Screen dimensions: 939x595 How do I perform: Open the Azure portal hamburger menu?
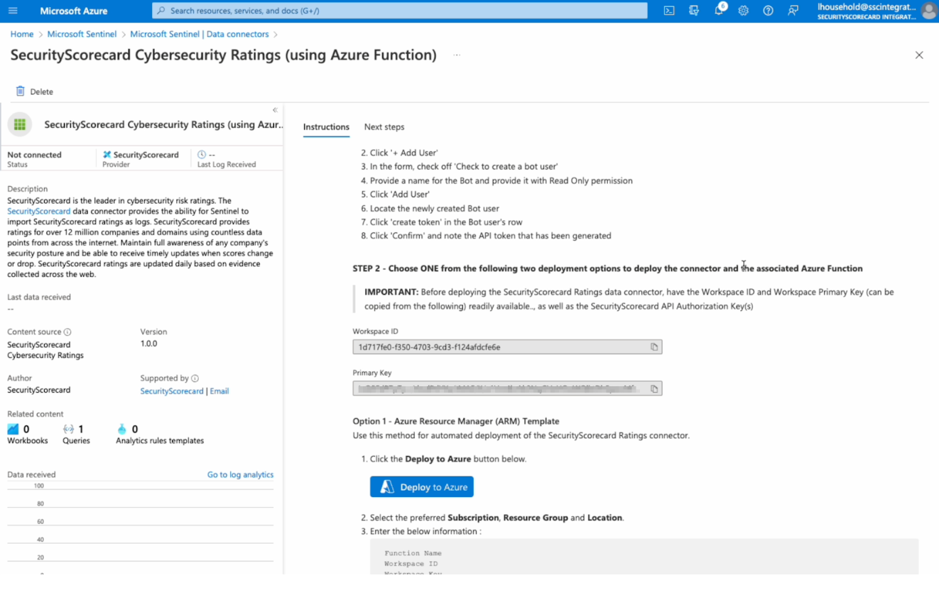tap(13, 11)
